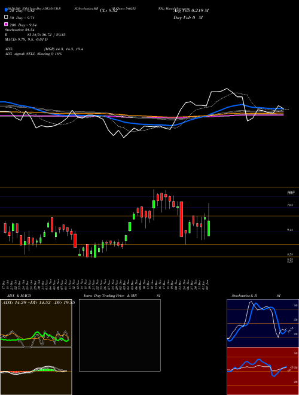This screenshot has width=299, height=395.
Task: Select the '200 Day - 9.54' legend label
Action: (23, 25)
